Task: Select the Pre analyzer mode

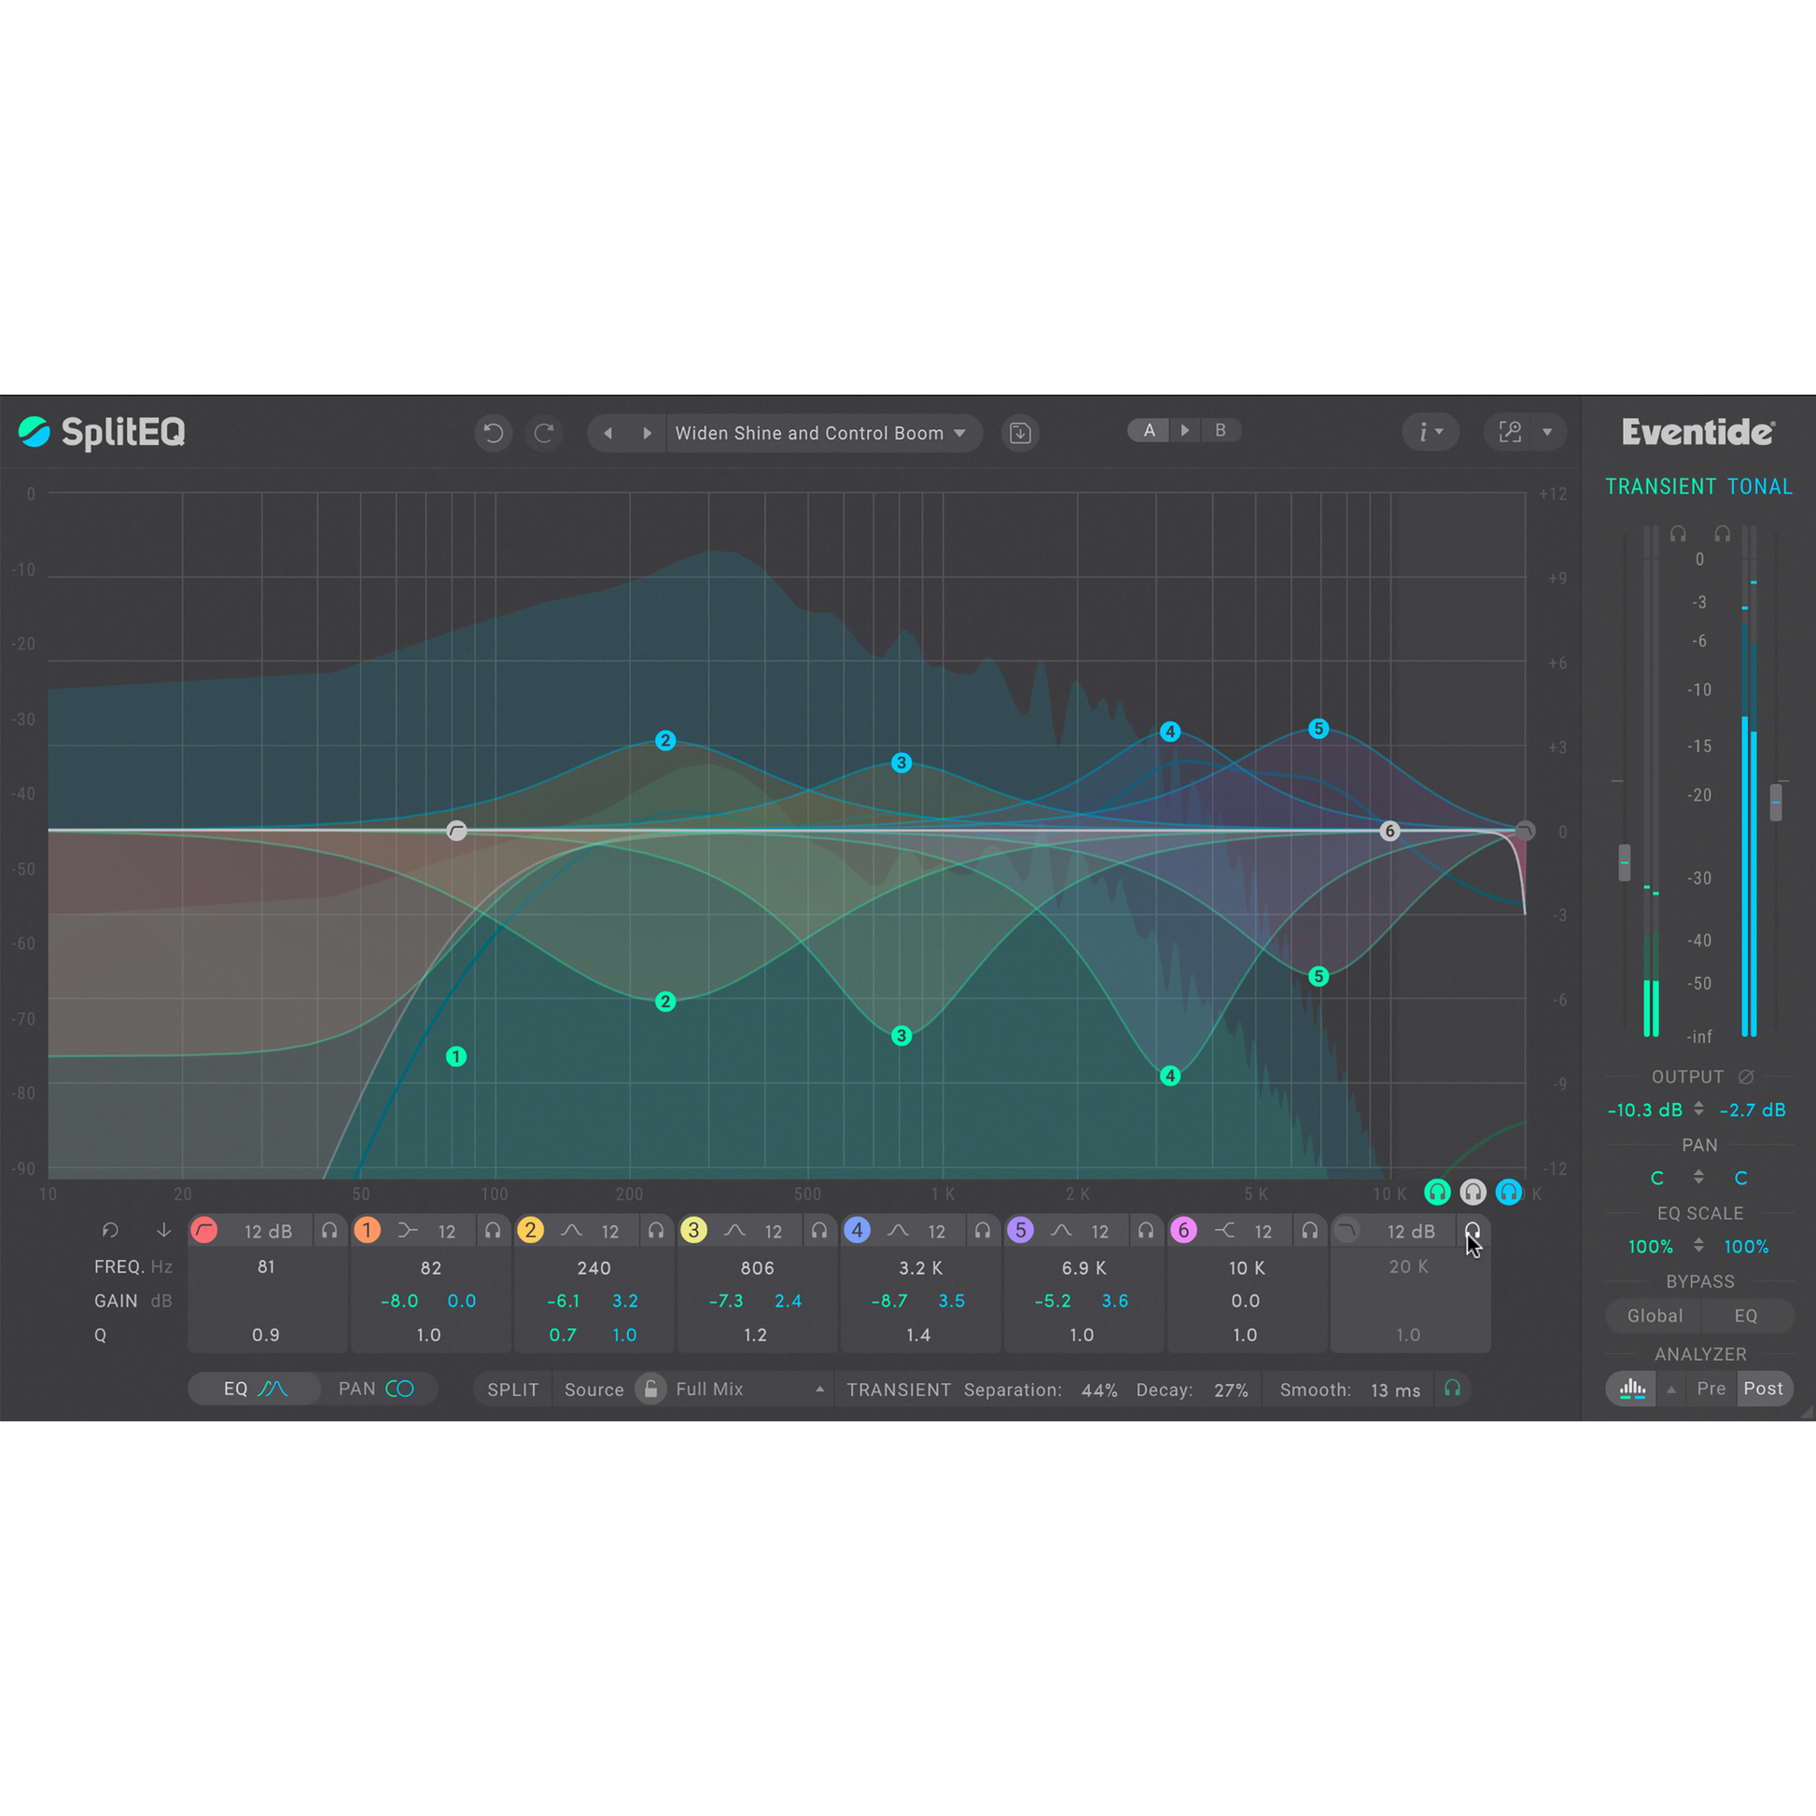Action: tap(1711, 1389)
